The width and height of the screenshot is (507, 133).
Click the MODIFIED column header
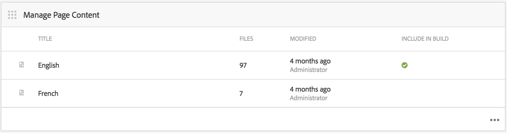point(303,39)
